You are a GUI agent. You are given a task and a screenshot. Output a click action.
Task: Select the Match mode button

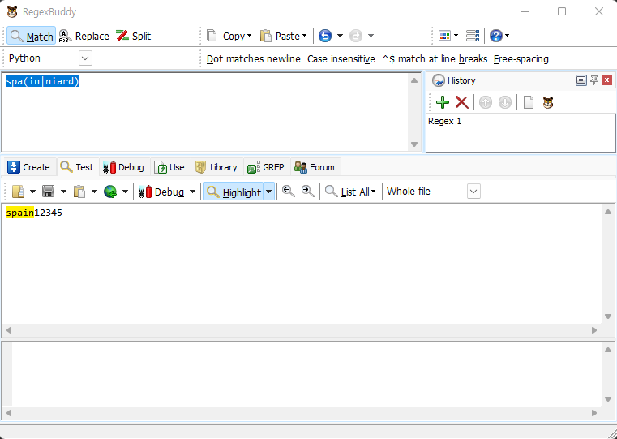click(x=32, y=37)
